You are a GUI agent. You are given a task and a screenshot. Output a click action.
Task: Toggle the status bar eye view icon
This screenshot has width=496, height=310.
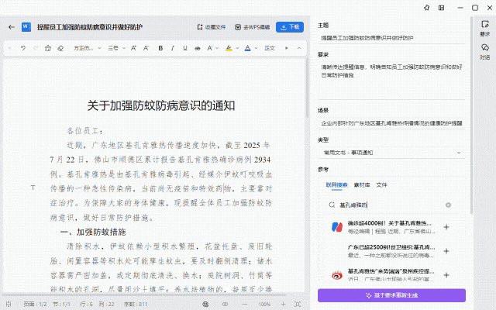click(225, 304)
